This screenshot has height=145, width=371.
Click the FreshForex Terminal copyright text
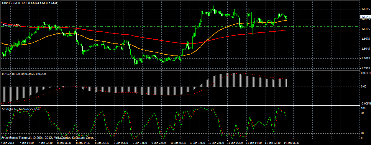coord(48,138)
